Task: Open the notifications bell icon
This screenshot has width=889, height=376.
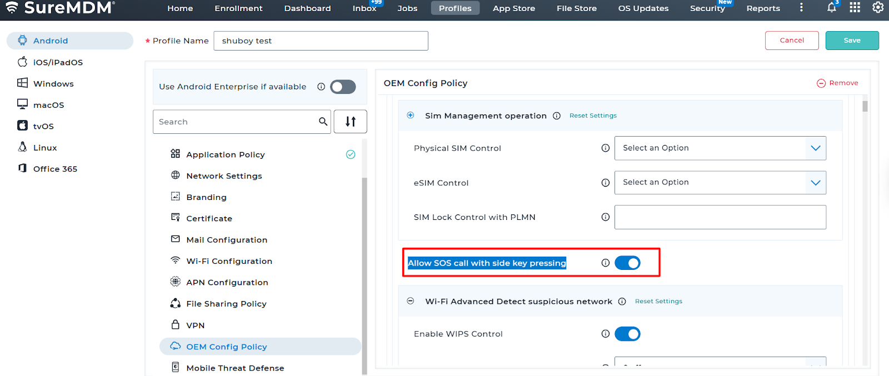Action: pyautogui.click(x=831, y=8)
